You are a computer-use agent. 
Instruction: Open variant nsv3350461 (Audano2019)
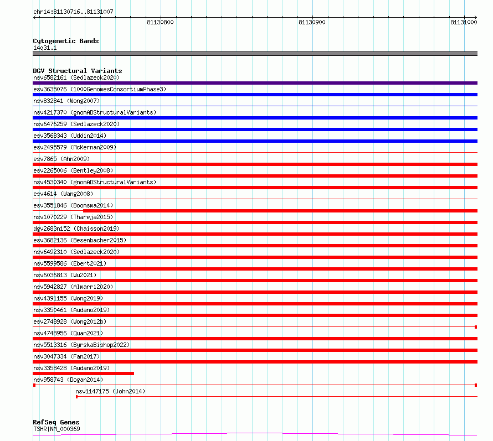point(71,310)
